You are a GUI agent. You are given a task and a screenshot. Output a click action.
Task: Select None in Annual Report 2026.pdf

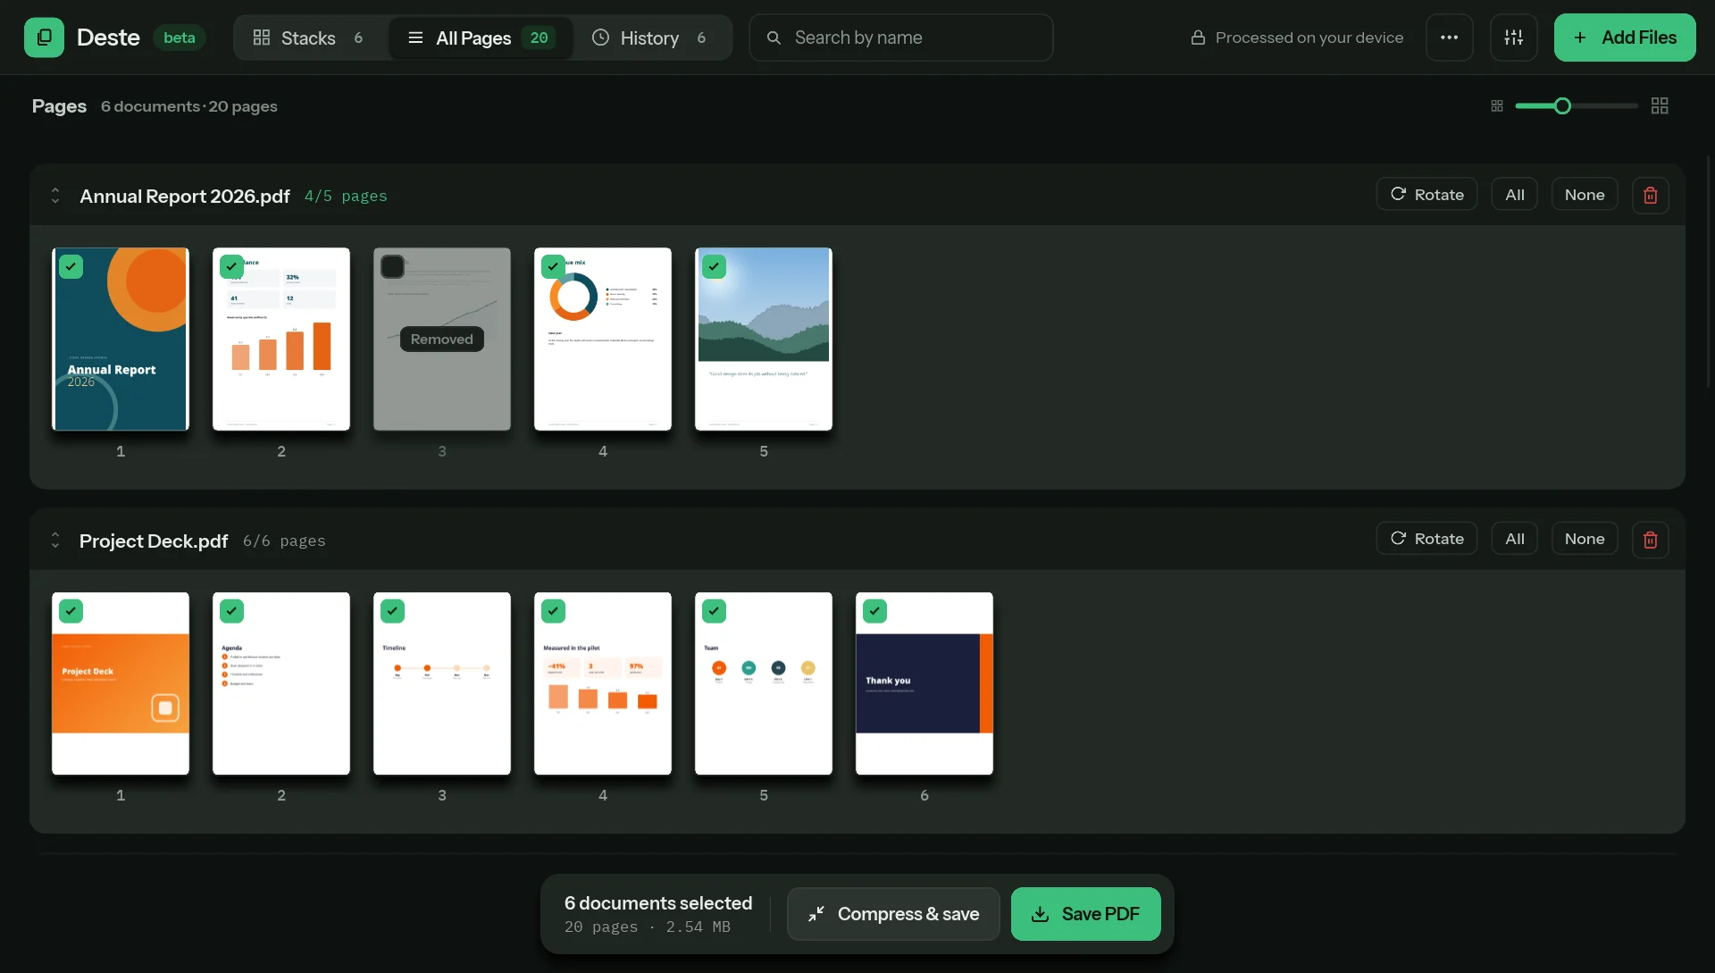[1584, 195]
